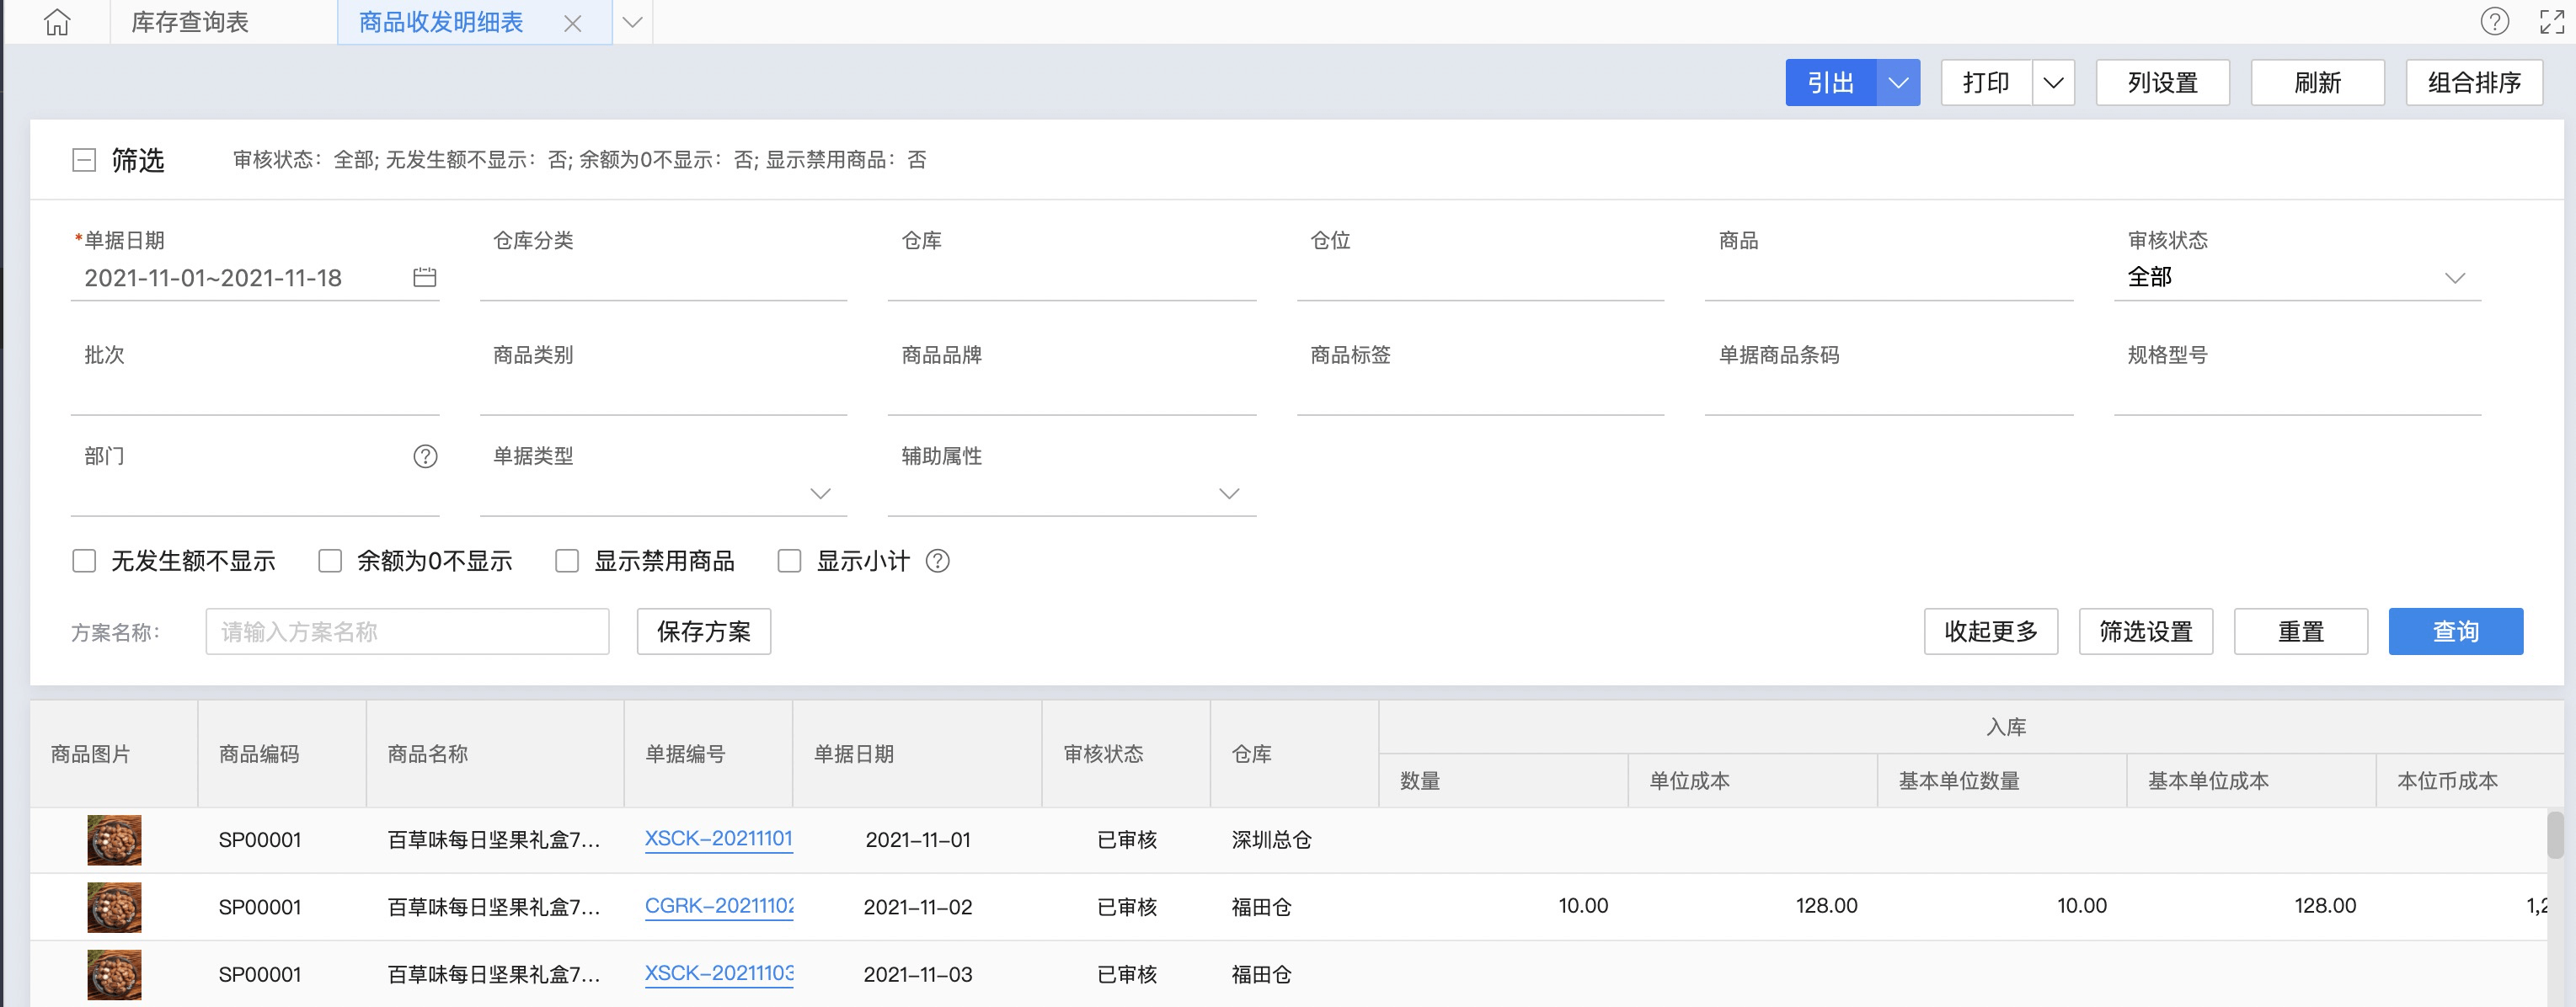
Task: Check the 余额为0不显示 option
Action: coord(330,561)
